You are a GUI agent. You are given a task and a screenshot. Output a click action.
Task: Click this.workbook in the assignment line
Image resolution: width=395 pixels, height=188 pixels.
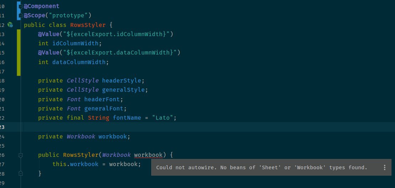[x=75, y=164]
